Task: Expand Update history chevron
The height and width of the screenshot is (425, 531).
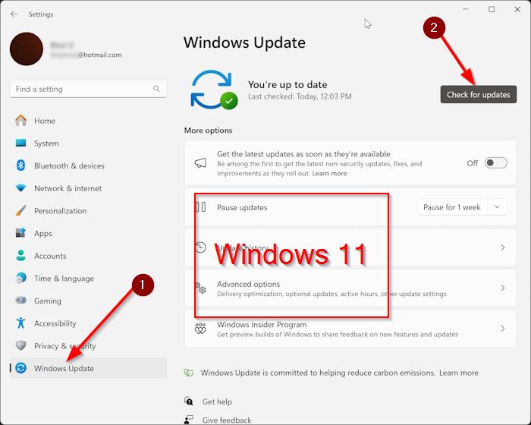Action: point(503,247)
